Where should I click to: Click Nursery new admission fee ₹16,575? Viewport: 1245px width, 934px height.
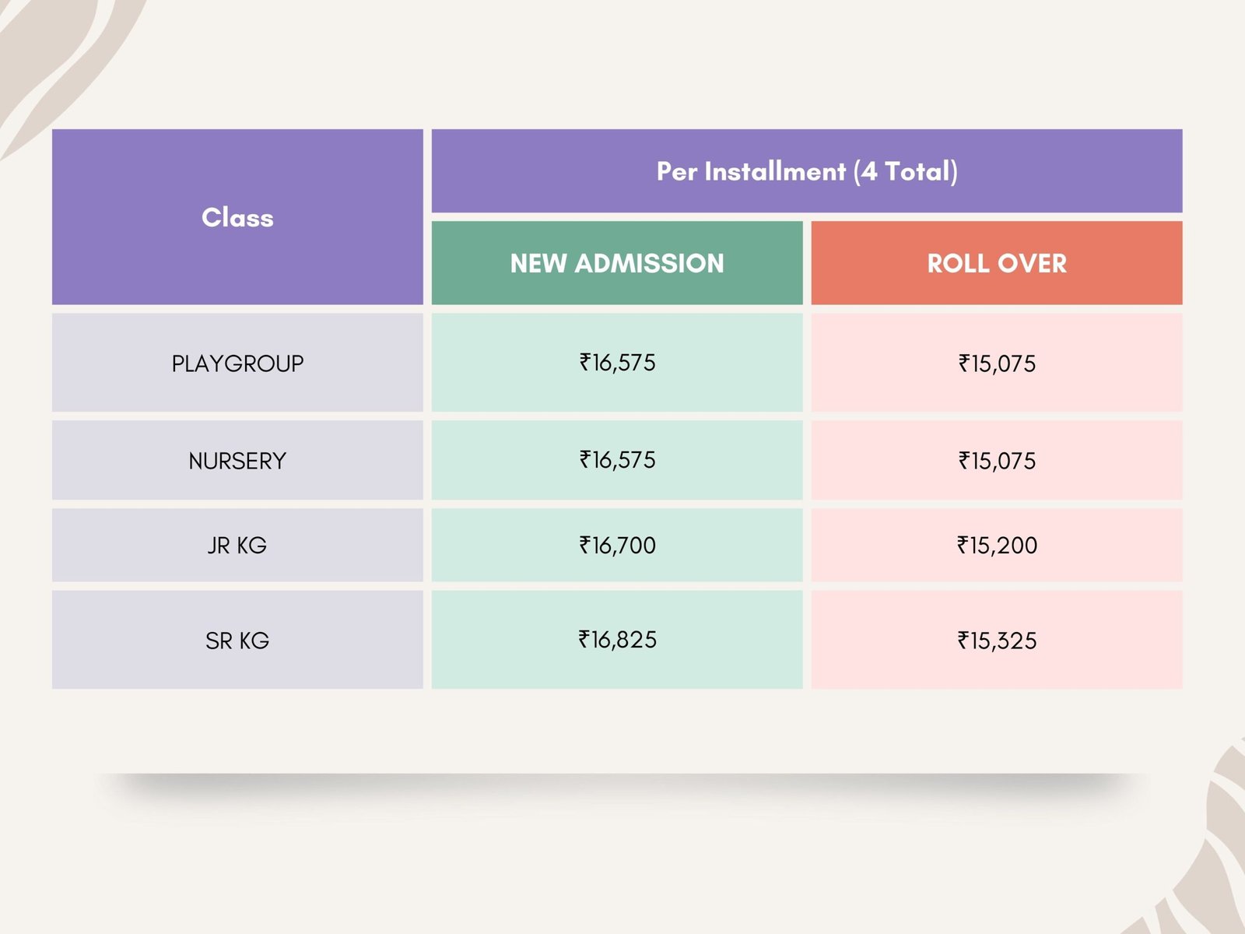pyautogui.click(x=617, y=460)
